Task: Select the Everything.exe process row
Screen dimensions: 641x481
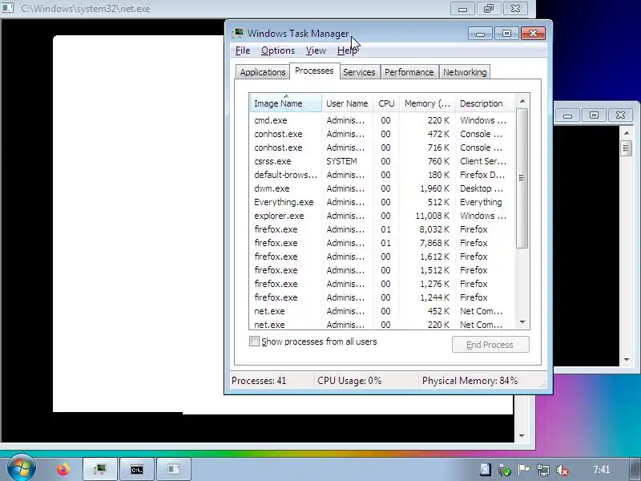Action: (x=382, y=202)
